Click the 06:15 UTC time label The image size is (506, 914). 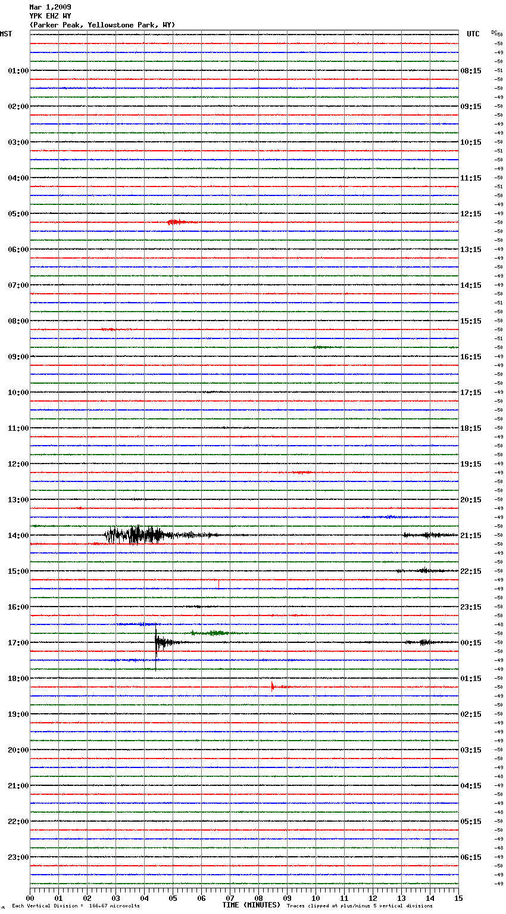471,857
